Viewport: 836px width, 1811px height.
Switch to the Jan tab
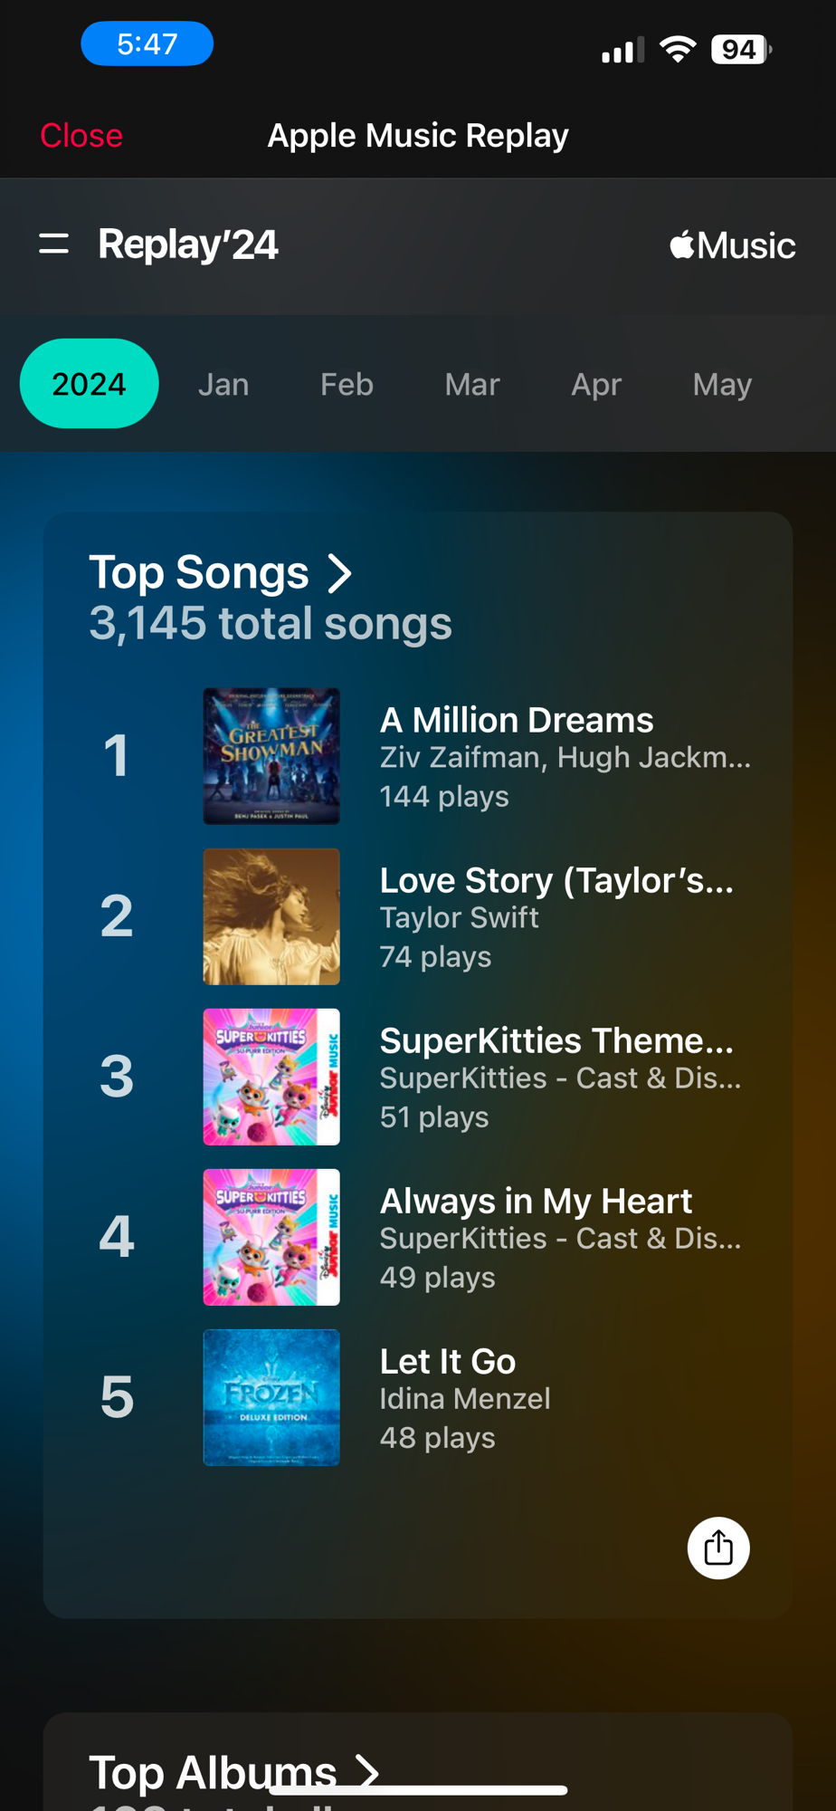(223, 385)
